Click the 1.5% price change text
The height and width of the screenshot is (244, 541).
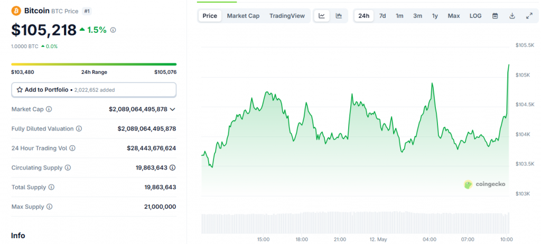97,30
